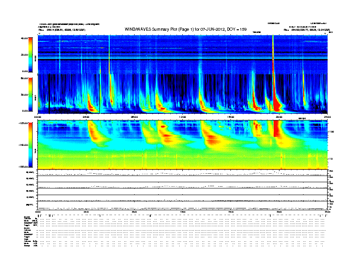Click the RAD2 color scale bar
Image resolution: width=353 pixels, height=272 pixels.
coord(30,55)
